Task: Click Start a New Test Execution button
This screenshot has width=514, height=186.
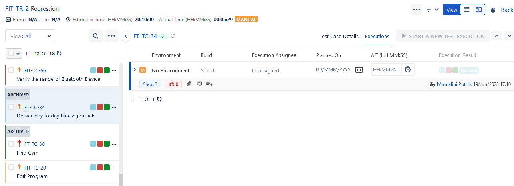Action: coord(443,36)
